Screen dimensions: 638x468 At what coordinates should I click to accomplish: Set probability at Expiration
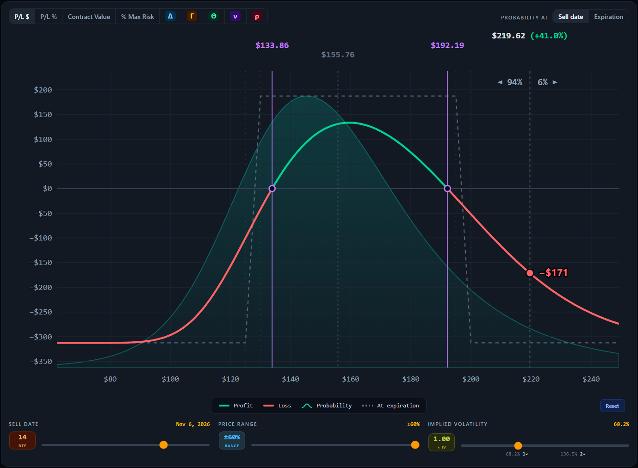coord(608,17)
